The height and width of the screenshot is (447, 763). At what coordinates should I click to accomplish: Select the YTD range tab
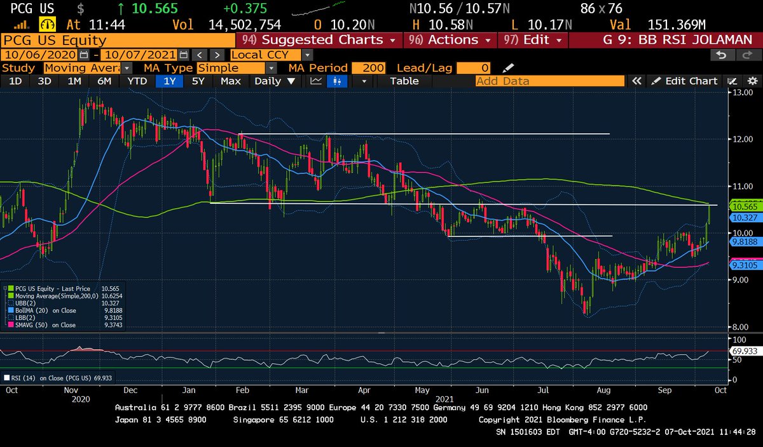137,81
